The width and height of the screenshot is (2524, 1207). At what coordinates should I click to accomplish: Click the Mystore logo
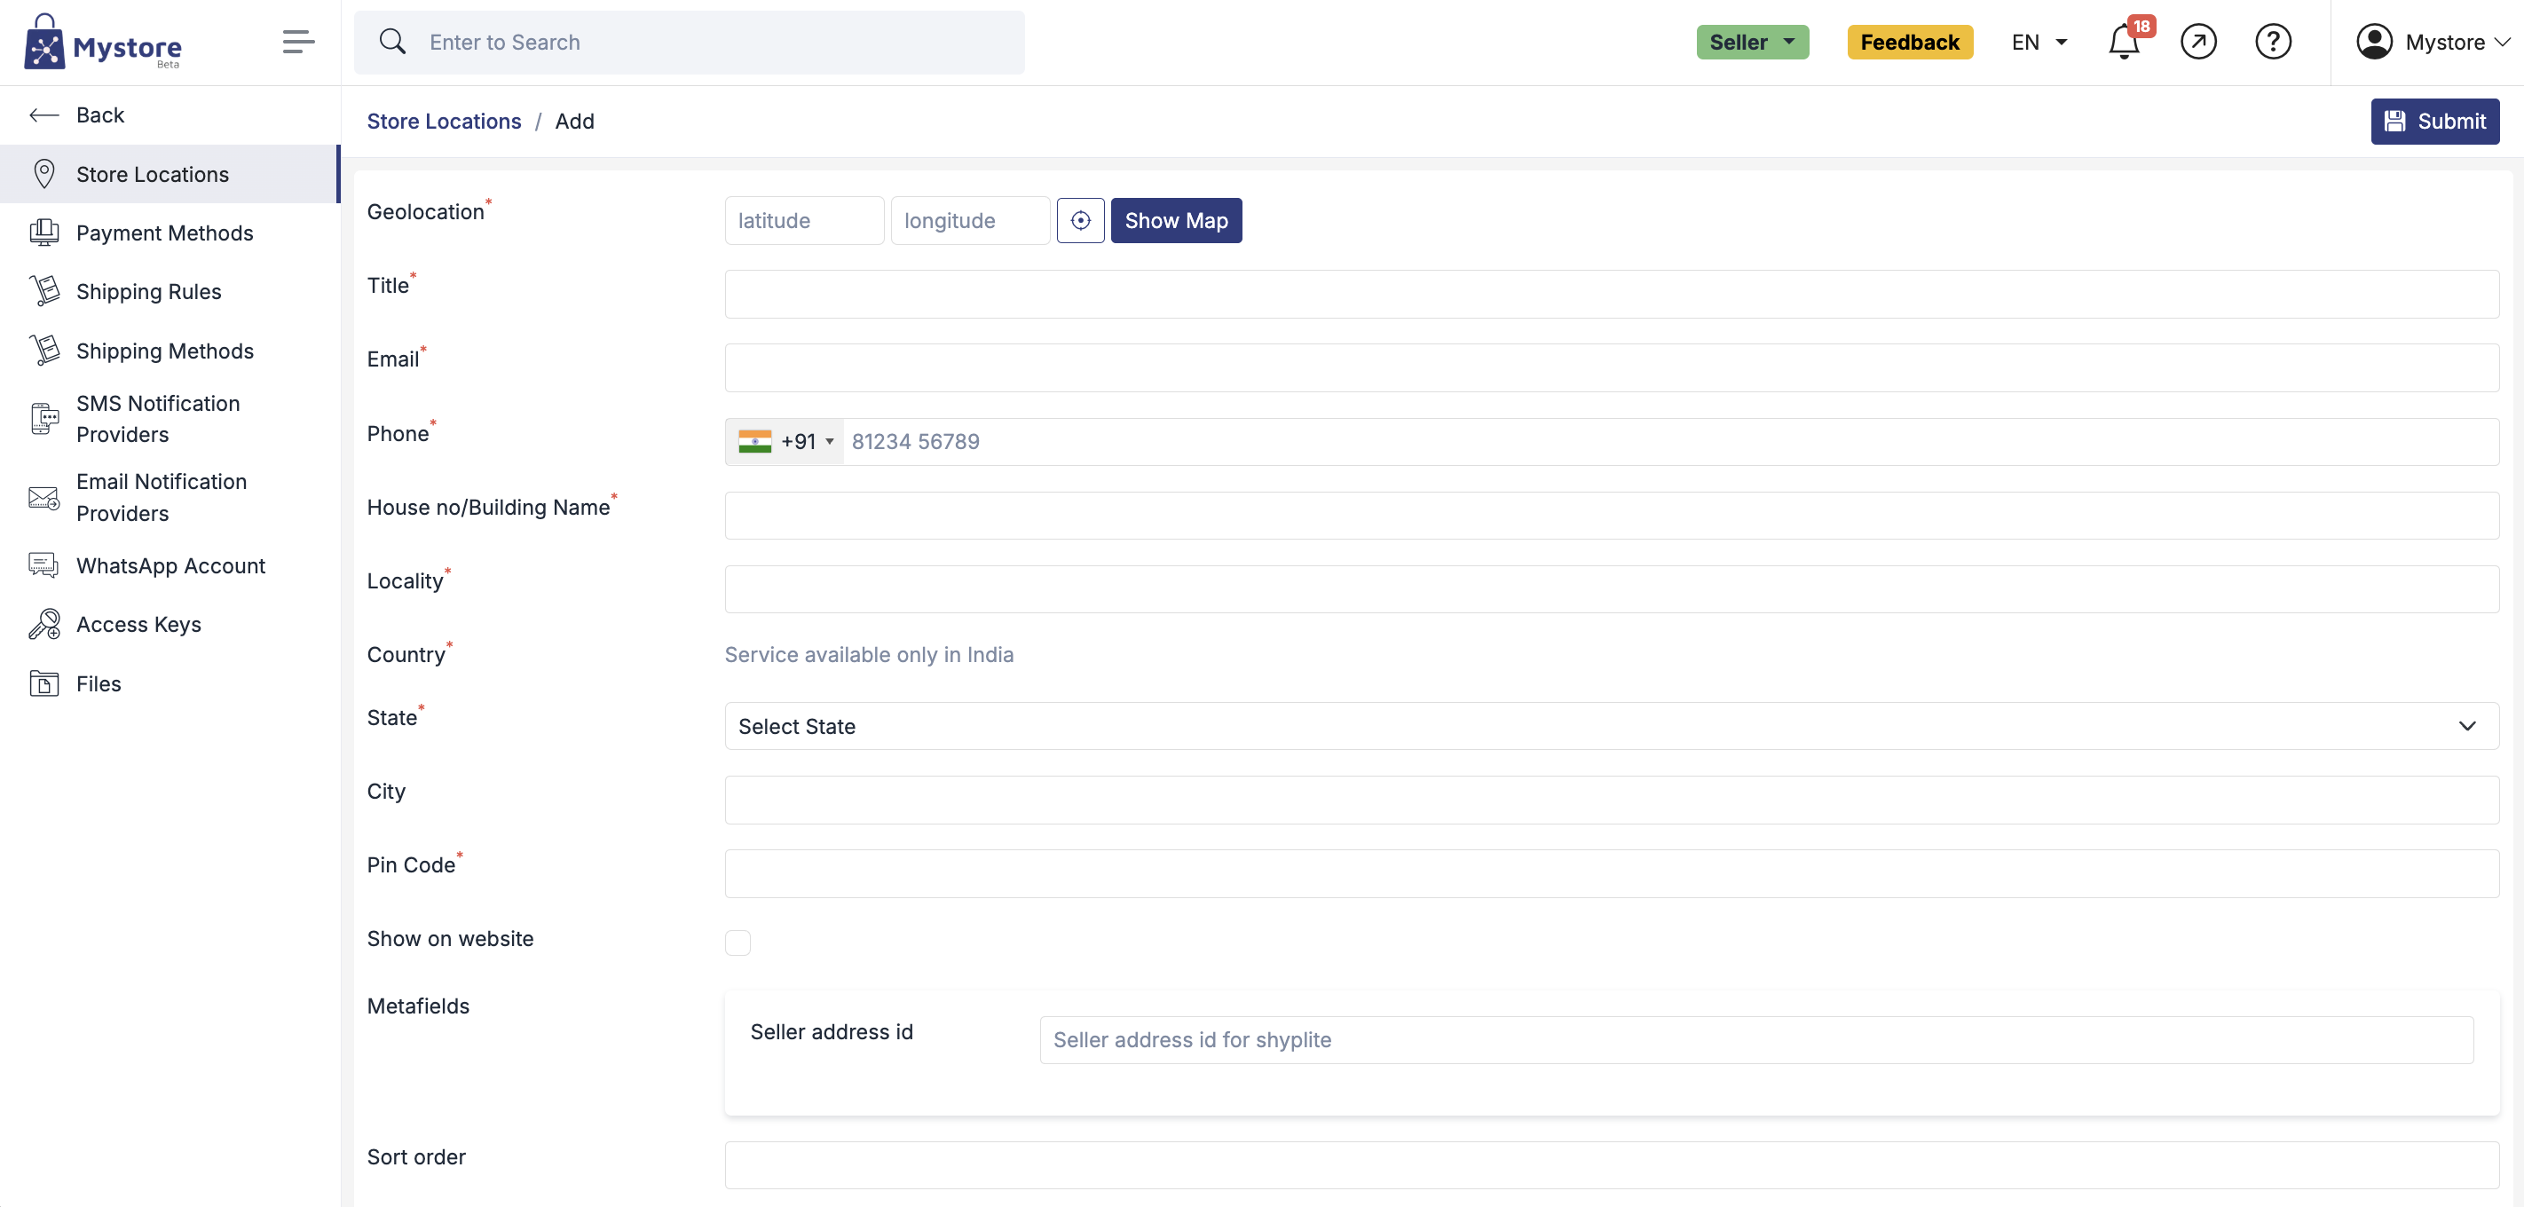click(103, 43)
